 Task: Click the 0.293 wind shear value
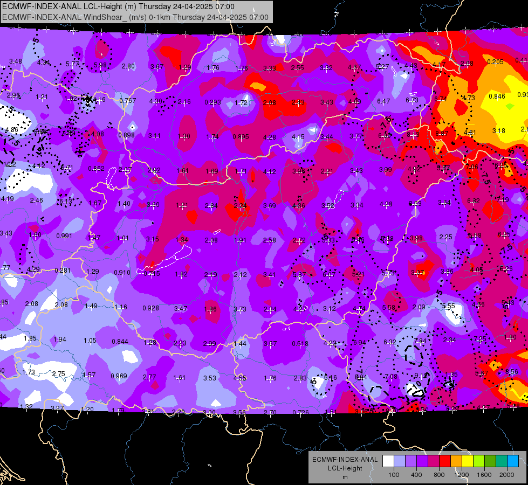(213, 102)
